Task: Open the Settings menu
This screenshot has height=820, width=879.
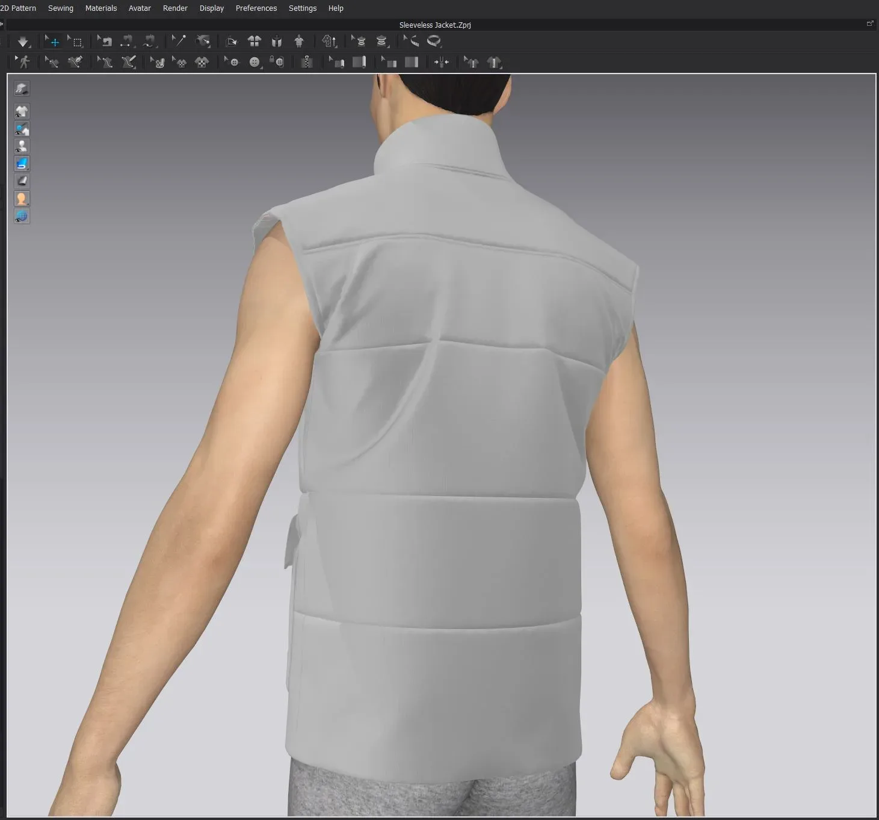Action: coord(303,8)
